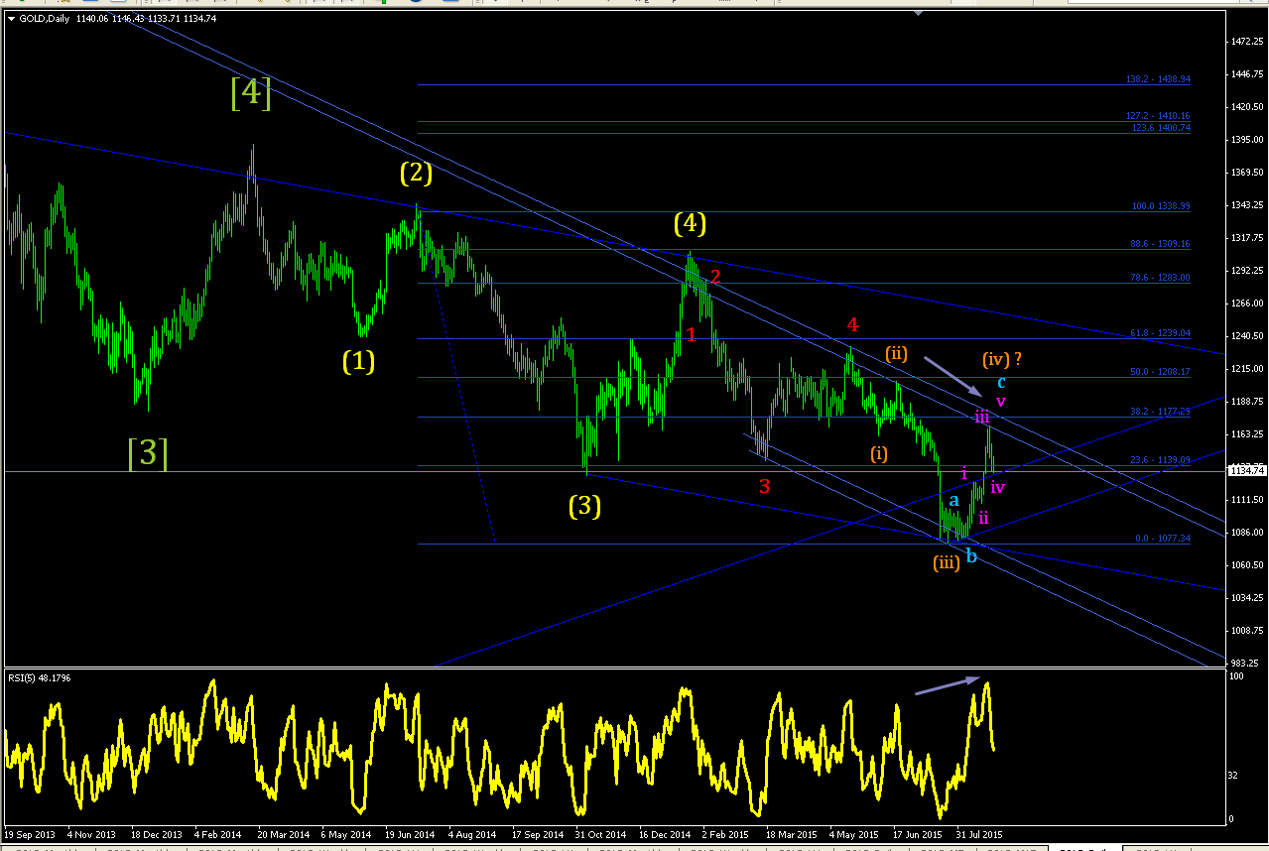Click the 19 Sep 2013 date on time axis
This screenshot has height=851, width=1269.
[28, 835]
